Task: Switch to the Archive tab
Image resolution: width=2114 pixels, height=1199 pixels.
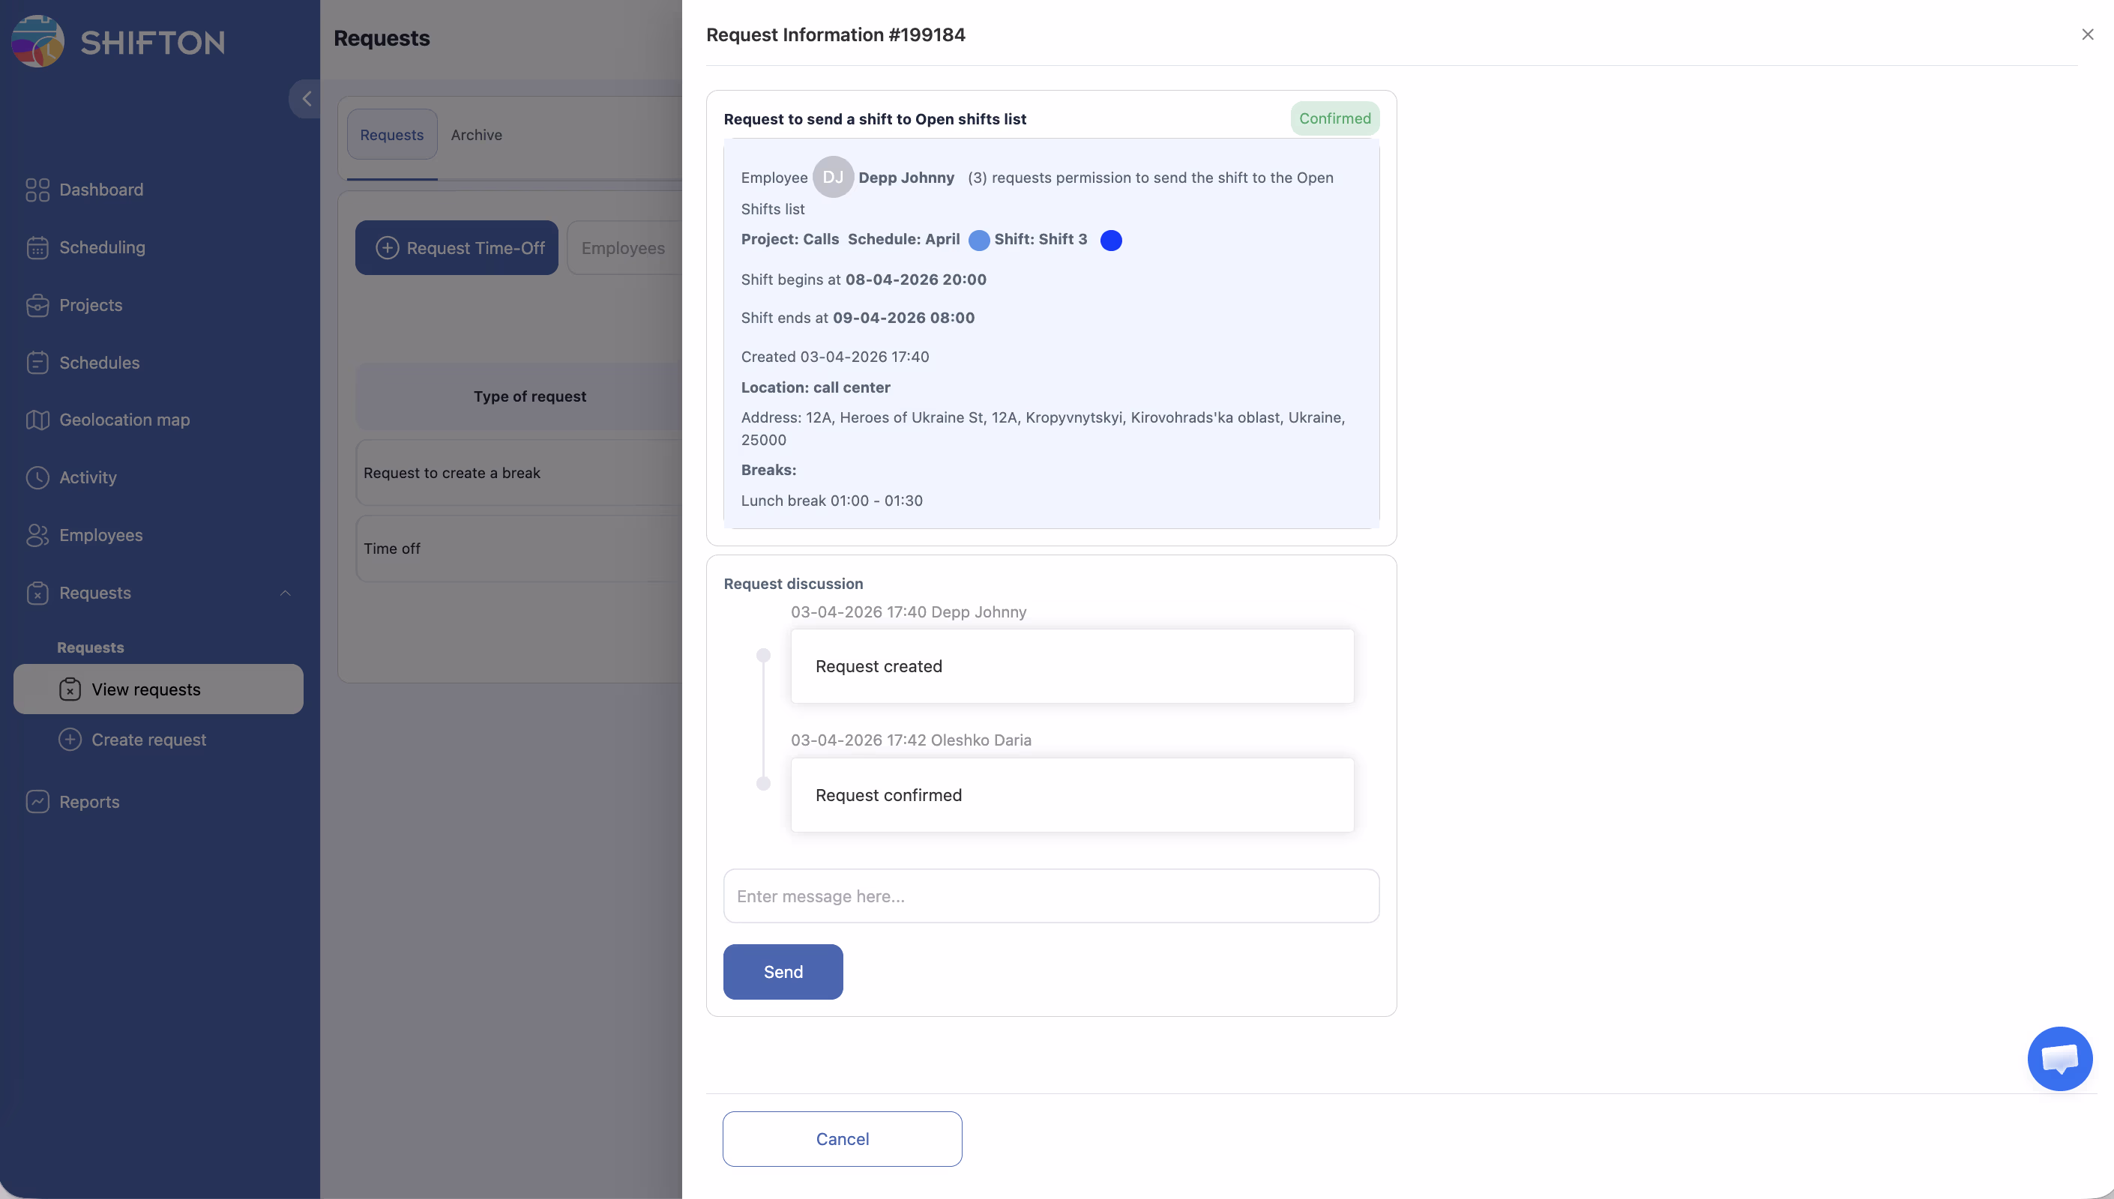Action: [x=476, y=135]
